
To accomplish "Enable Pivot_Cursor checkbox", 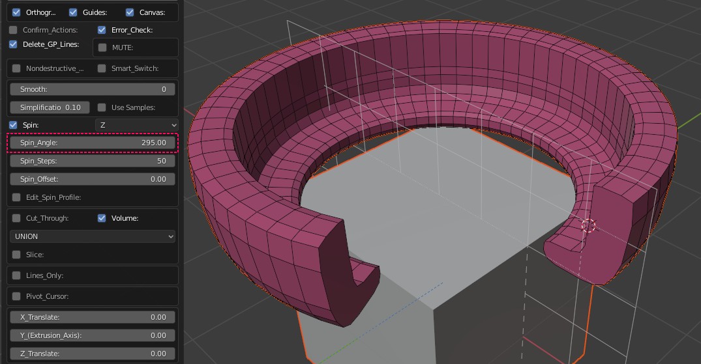I will (16, 296).
